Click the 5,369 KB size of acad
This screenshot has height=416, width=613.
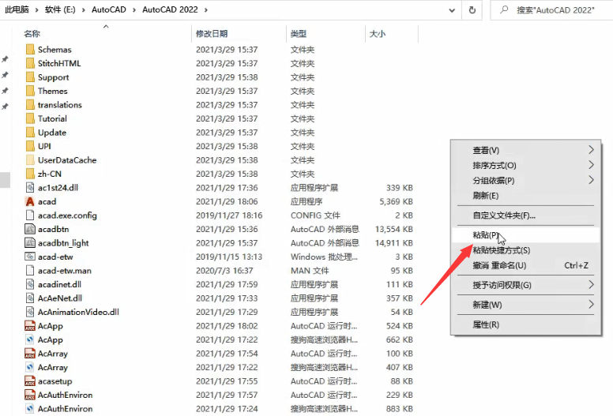396,201
